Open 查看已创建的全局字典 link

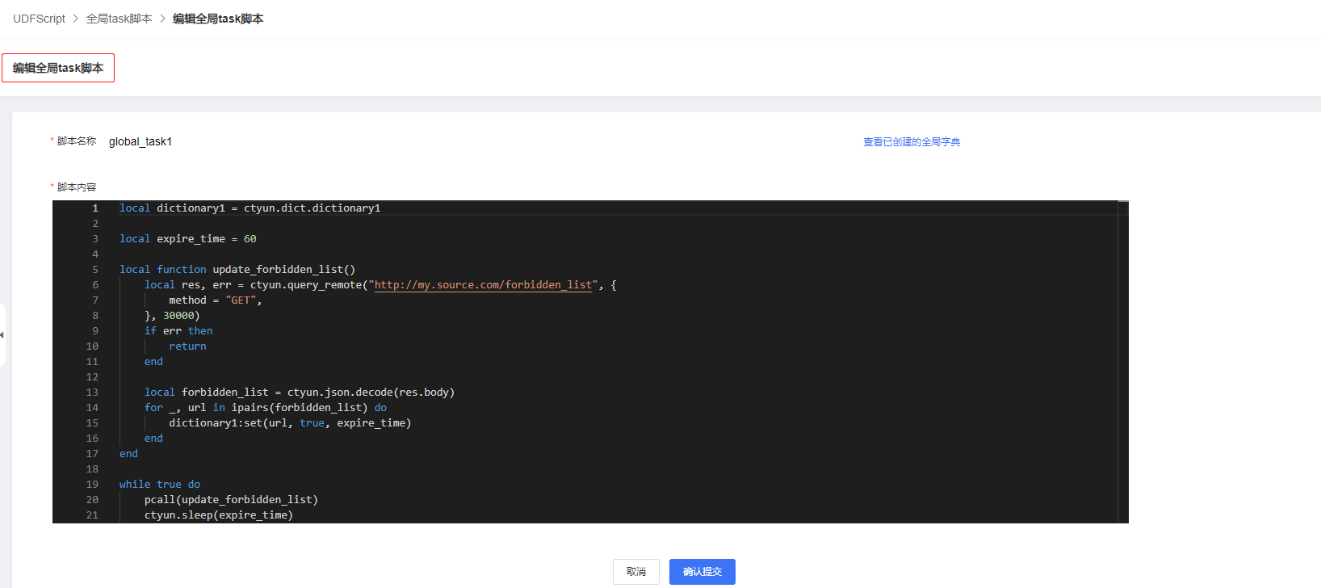(912, 141)
